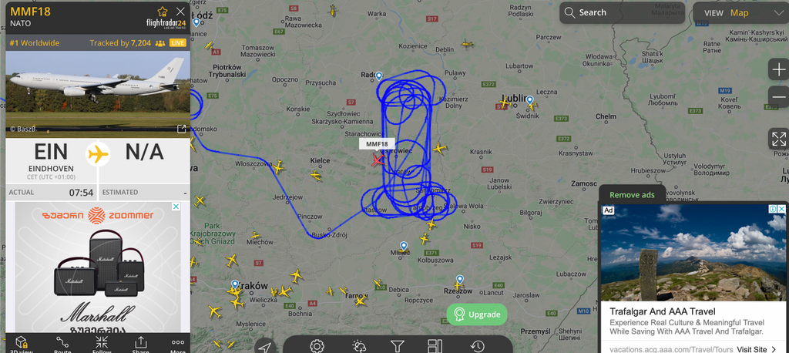789x353 pixels.
Task: Open the widgets layout icon
Action: tap(435, 346)
